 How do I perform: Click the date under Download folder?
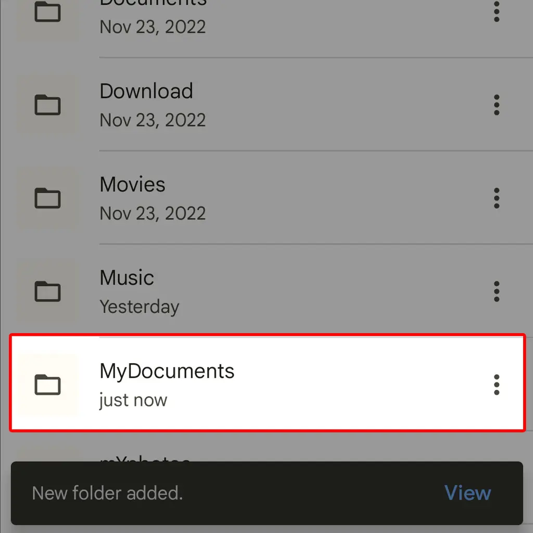point(153,120)
